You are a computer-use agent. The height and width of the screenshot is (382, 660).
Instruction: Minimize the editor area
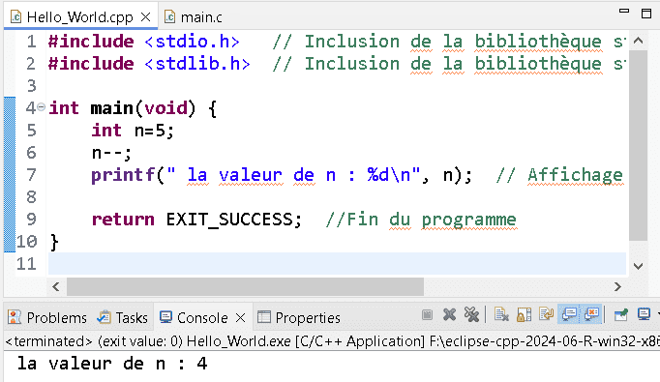tap(624, 12)
